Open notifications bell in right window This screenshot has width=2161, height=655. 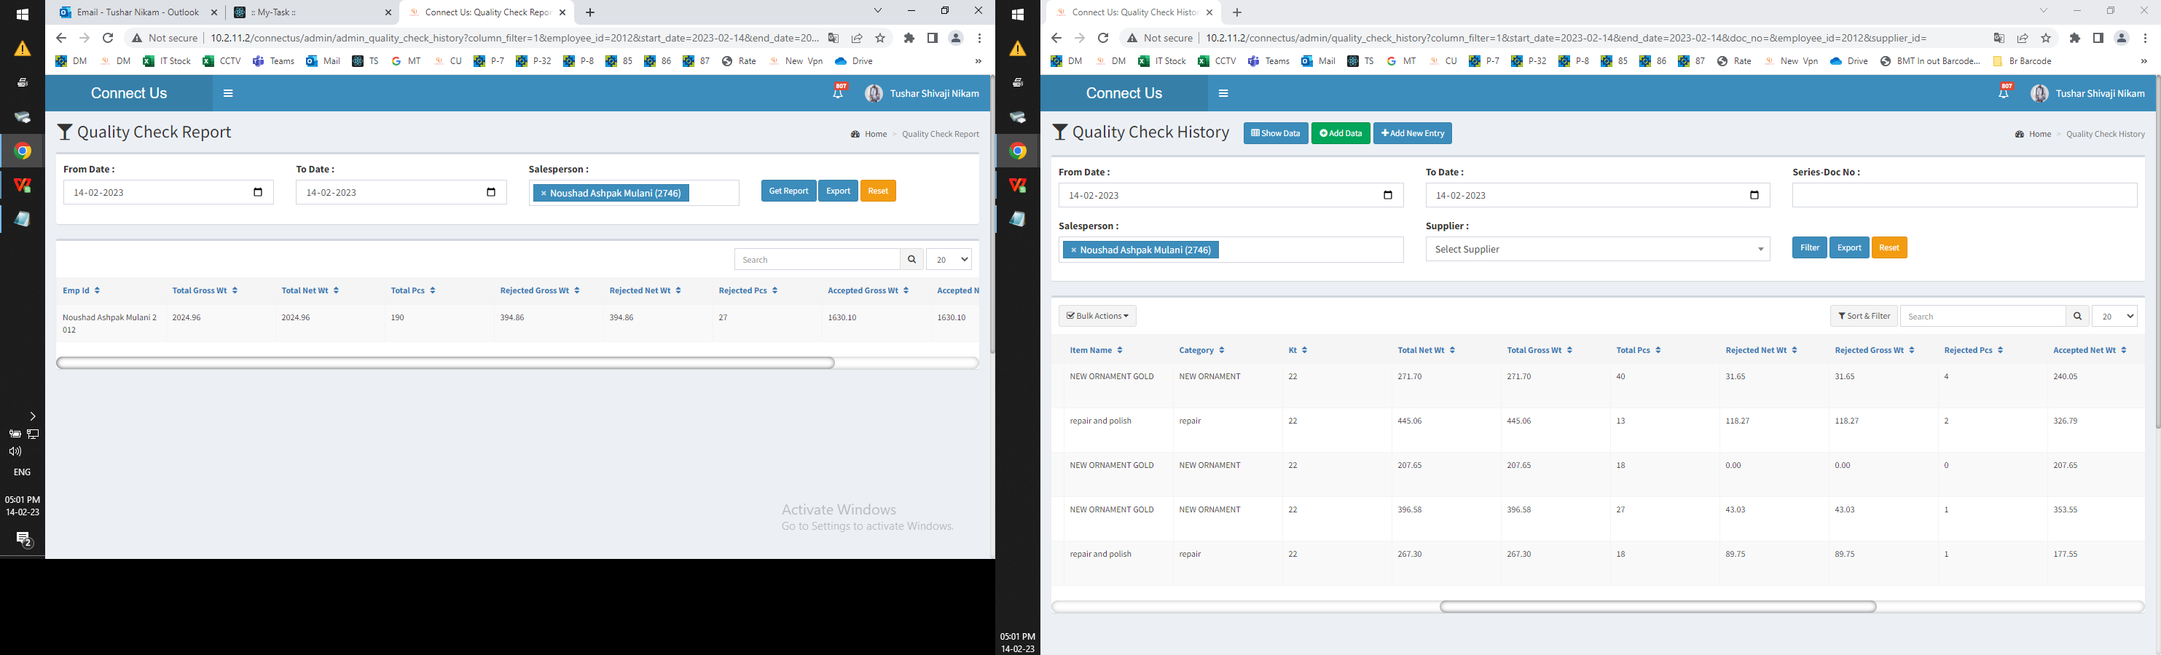click(2004, 93)
